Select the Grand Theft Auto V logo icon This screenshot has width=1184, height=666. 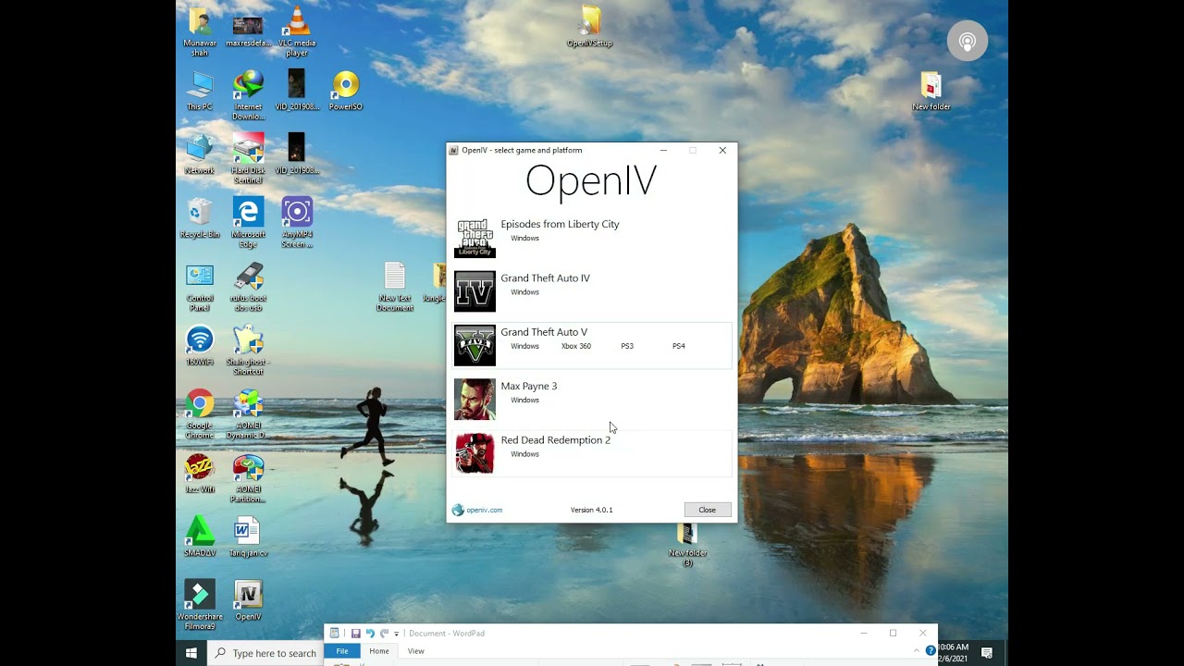tap(475, 345)
